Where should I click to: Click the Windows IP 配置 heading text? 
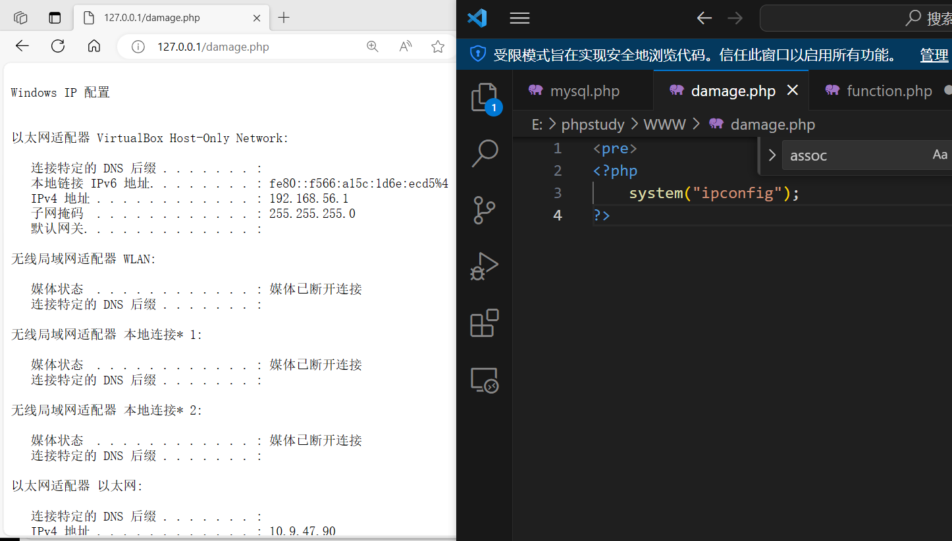[x=61, y=93]
